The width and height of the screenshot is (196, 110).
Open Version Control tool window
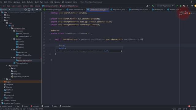pyautogui.click(x=6, y=106)
